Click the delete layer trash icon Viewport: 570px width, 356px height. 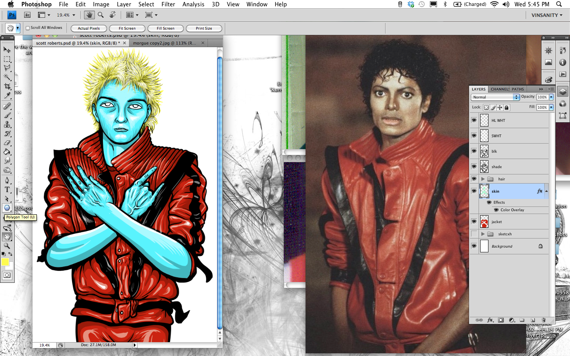[x=543, y=320]
